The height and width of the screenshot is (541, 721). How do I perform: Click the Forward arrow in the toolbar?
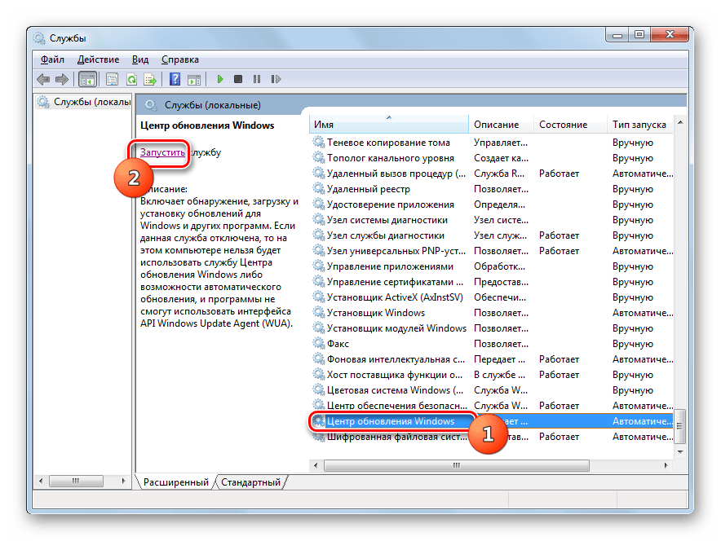point(62,79)
